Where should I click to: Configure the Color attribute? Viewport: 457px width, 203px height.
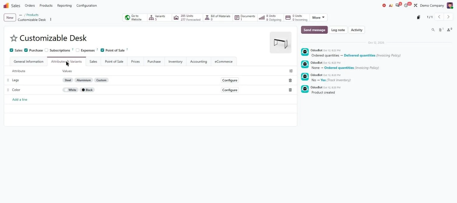(x=230, y=90)
